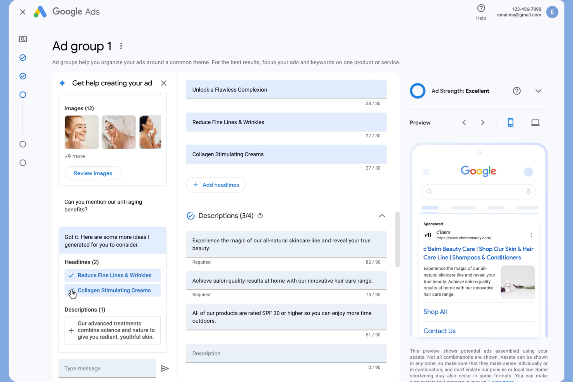Open the Help question mark icon
This screenshot has height=382, width=573.
pos(481,8)
